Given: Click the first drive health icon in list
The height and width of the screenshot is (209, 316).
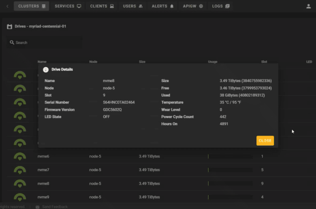Looking at the screenshot, I should tap(20, 75).
